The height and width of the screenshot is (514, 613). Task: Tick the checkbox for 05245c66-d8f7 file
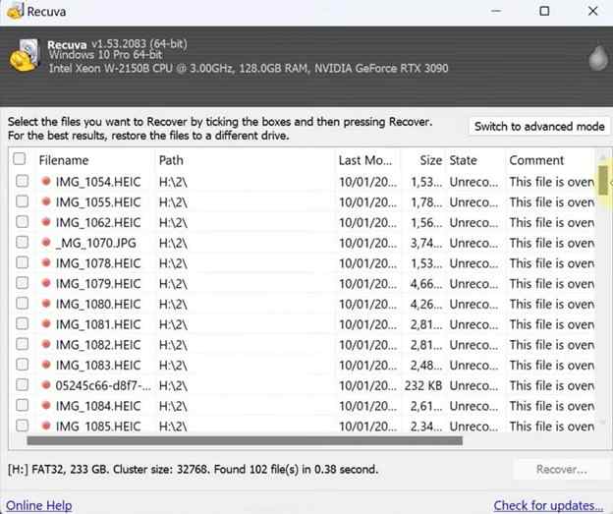[x=23, y=385]
